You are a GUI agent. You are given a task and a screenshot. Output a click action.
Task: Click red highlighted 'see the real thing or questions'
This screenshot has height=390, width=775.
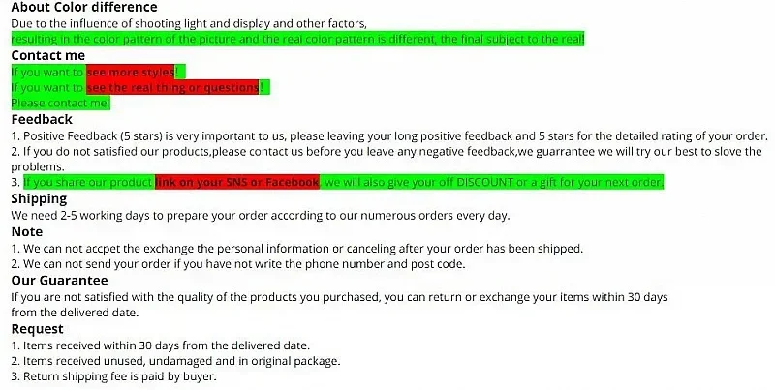click(172, 87)
